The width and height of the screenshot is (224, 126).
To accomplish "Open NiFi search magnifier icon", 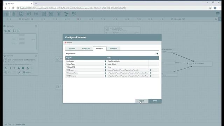I will click(216, 19).
